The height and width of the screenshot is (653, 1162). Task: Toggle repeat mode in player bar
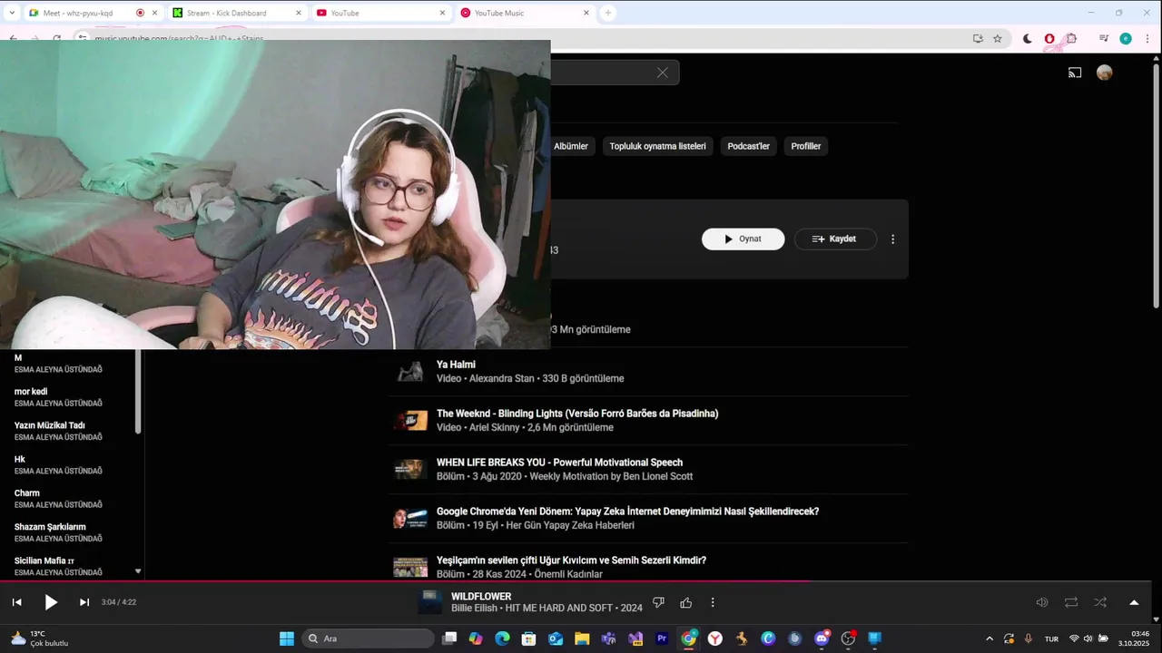pyautogui.click(x=1071, y=602)
